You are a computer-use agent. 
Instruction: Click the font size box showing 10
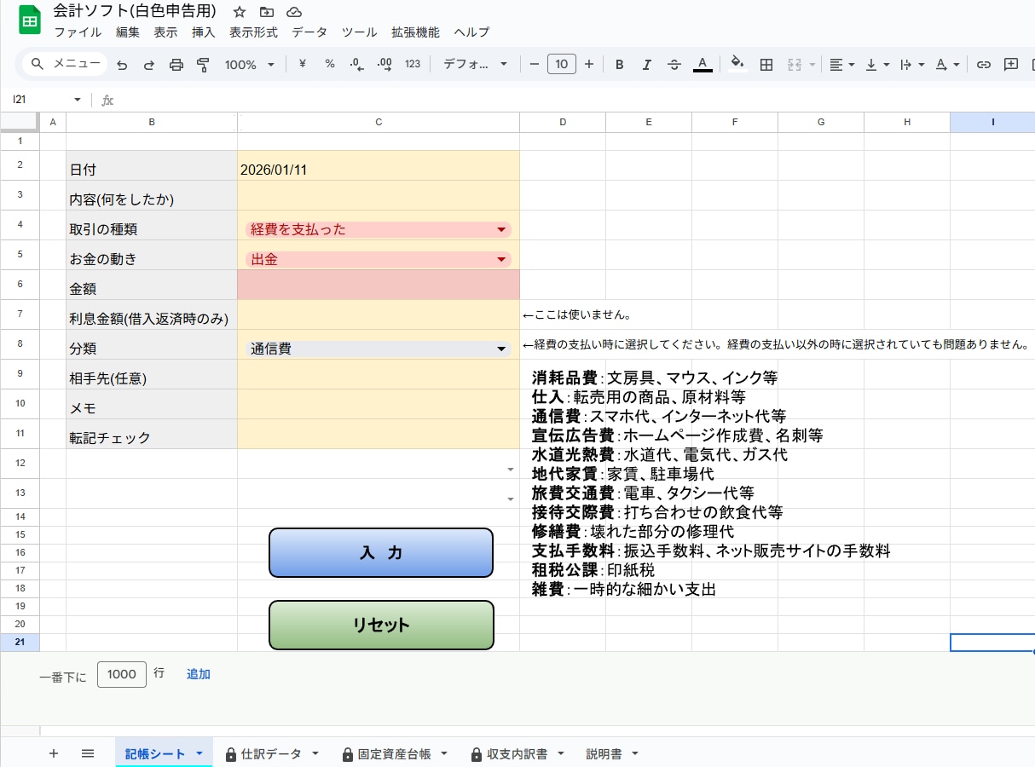pyautogui.click(x=562, y=64)
